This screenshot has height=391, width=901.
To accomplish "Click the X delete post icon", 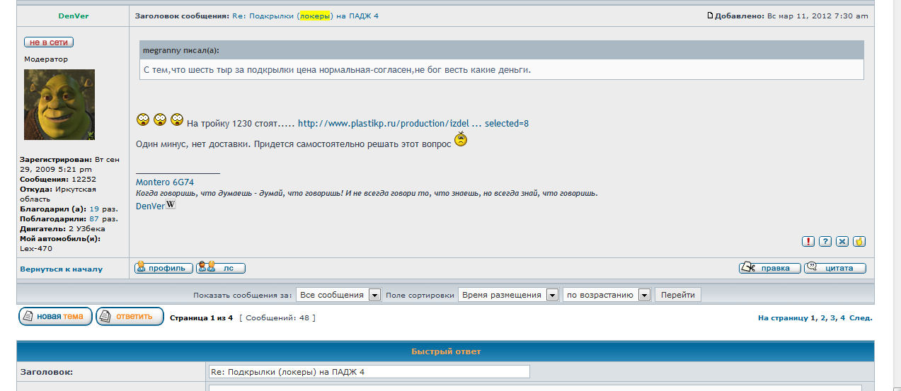I will click(842, 241).
